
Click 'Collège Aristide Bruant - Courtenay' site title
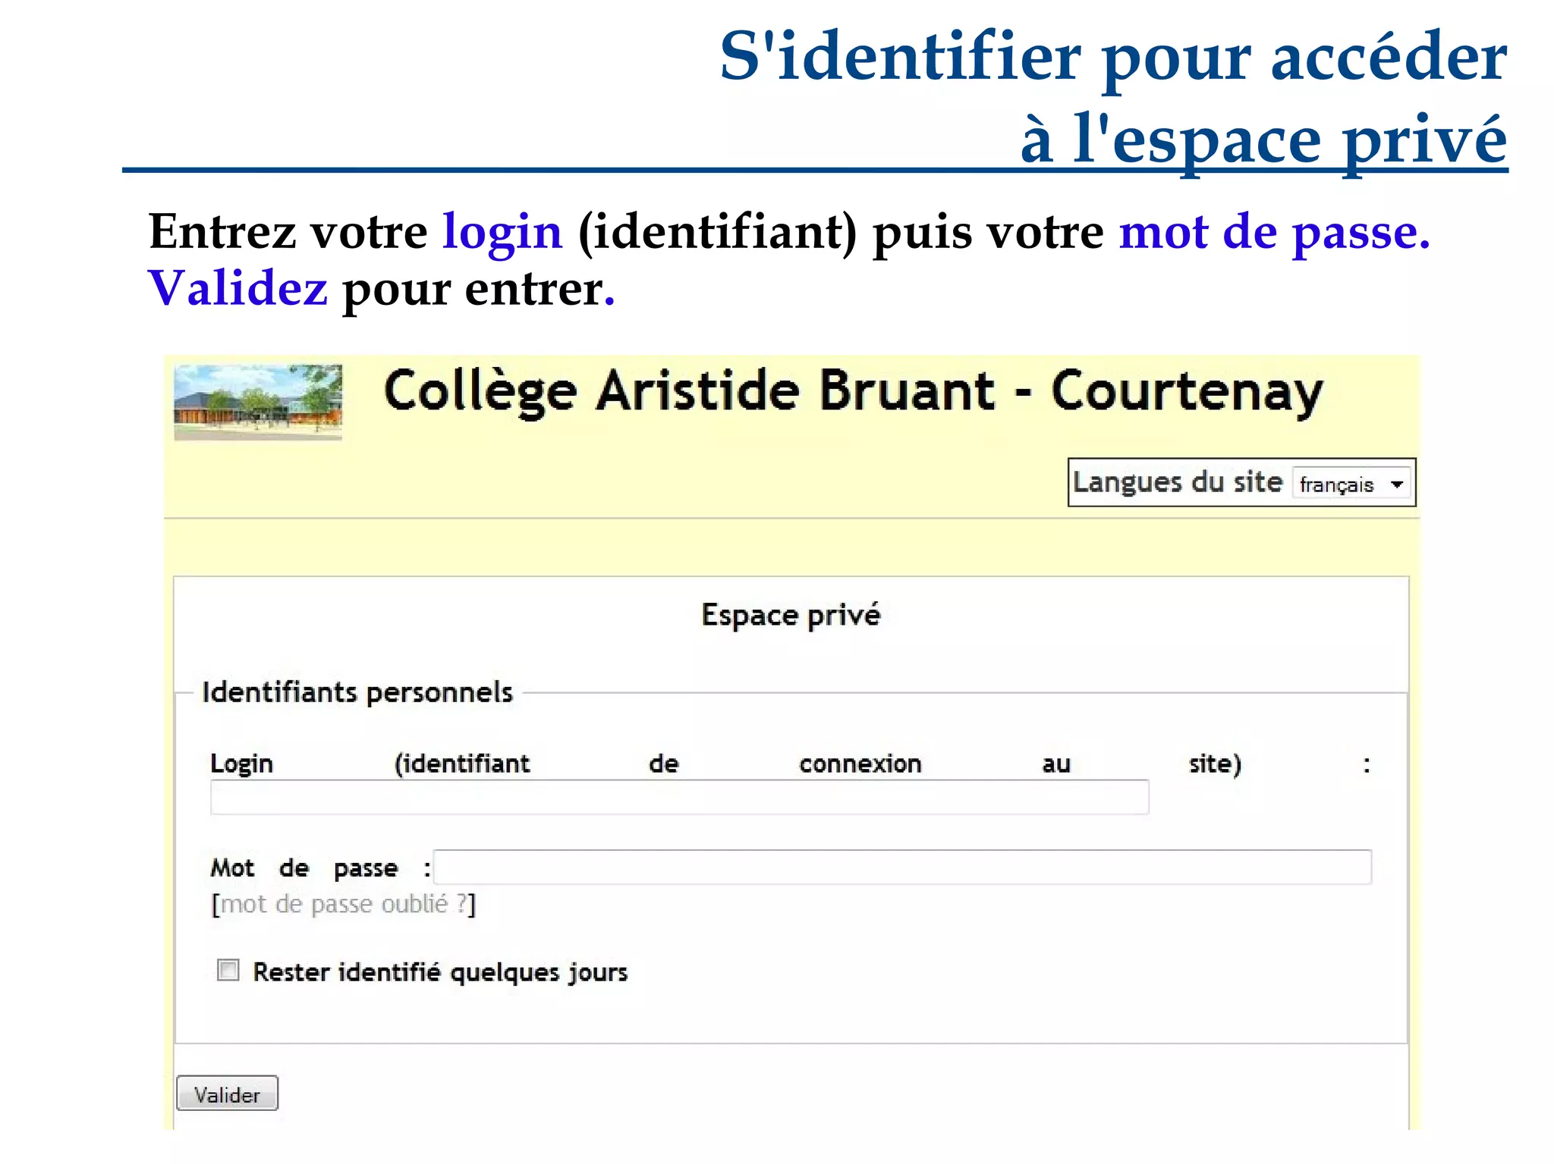854,392
